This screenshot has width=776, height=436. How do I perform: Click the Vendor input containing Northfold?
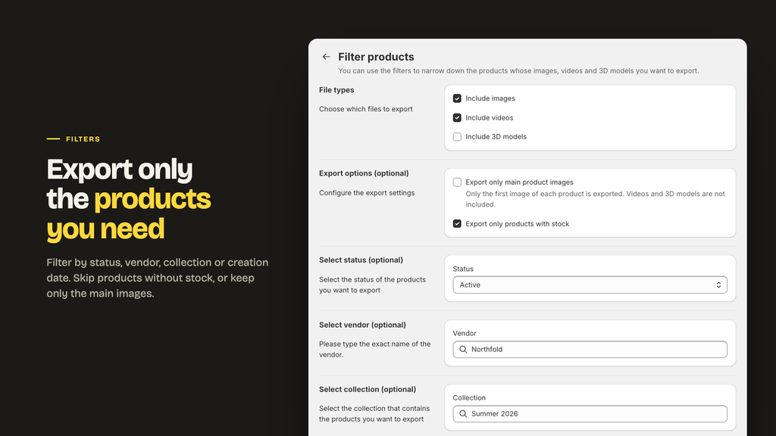tap(590, 350)
